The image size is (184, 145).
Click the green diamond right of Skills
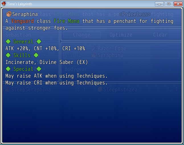pyautogui.click(x=36, y=55)
